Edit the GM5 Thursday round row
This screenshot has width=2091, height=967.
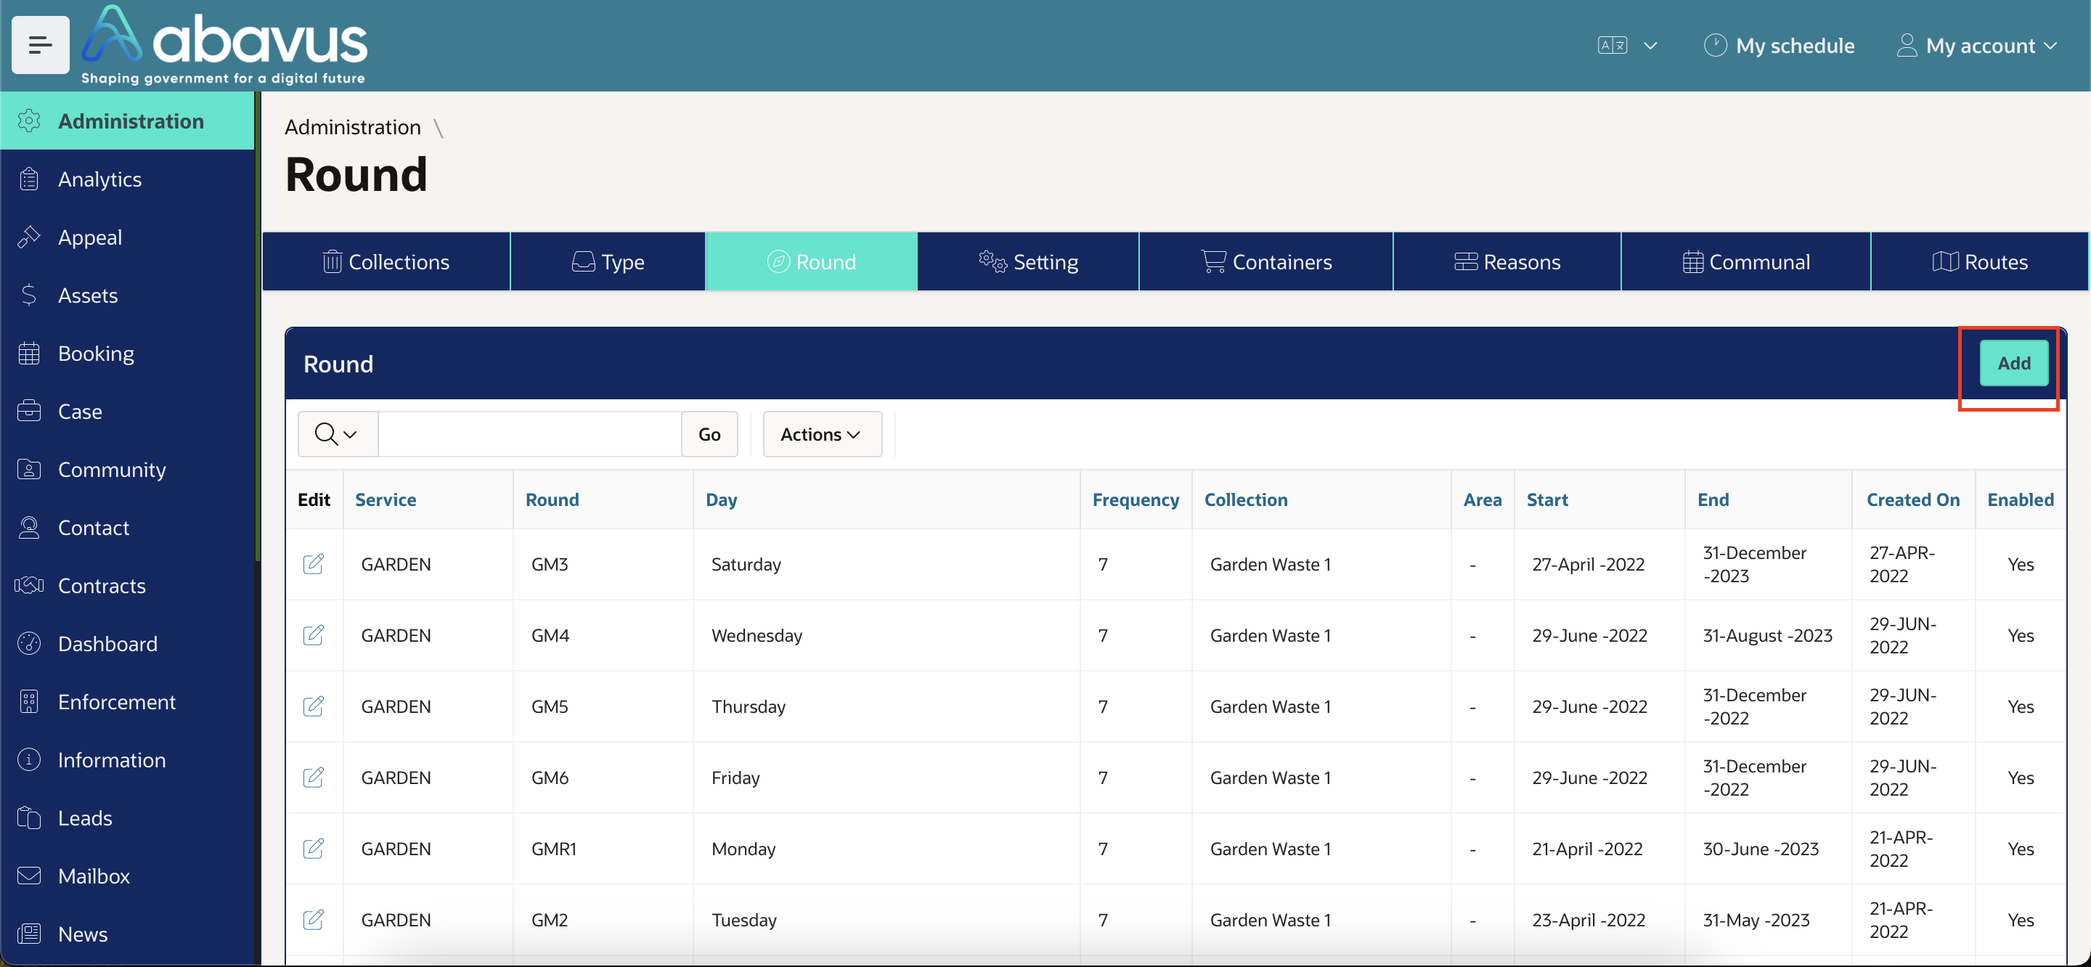(x=314, y=706)
